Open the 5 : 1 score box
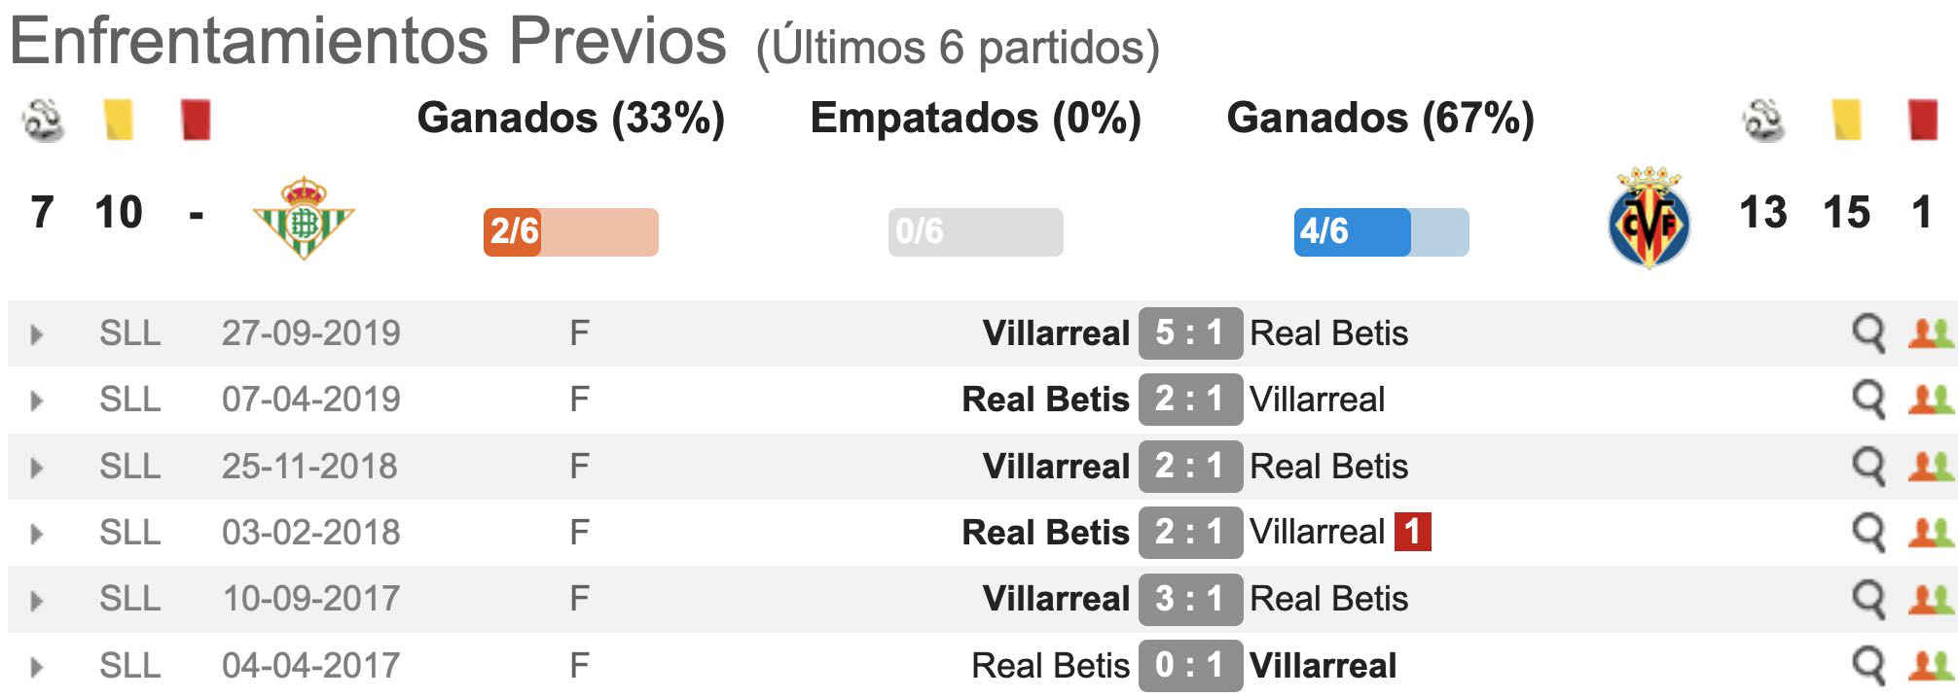This screenshot has height=698, width=1958. (1190, 333)
